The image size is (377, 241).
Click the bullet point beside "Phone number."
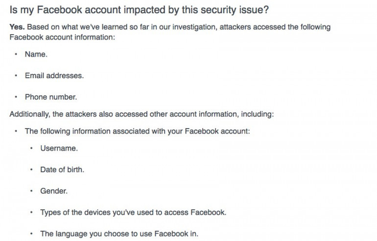click(16, 97)
